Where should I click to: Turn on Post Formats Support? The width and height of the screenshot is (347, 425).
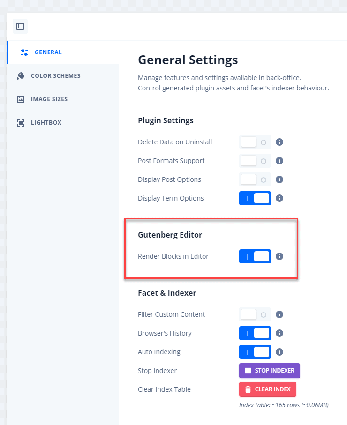[255, 161]
